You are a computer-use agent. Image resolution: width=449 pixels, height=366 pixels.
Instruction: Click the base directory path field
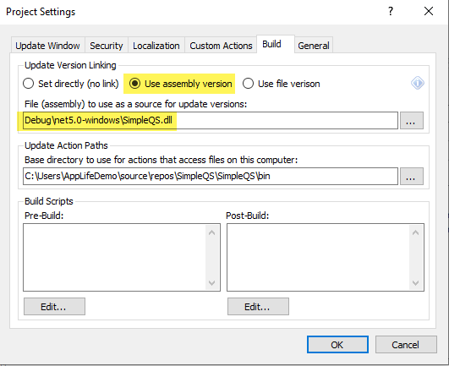[211, 177]
